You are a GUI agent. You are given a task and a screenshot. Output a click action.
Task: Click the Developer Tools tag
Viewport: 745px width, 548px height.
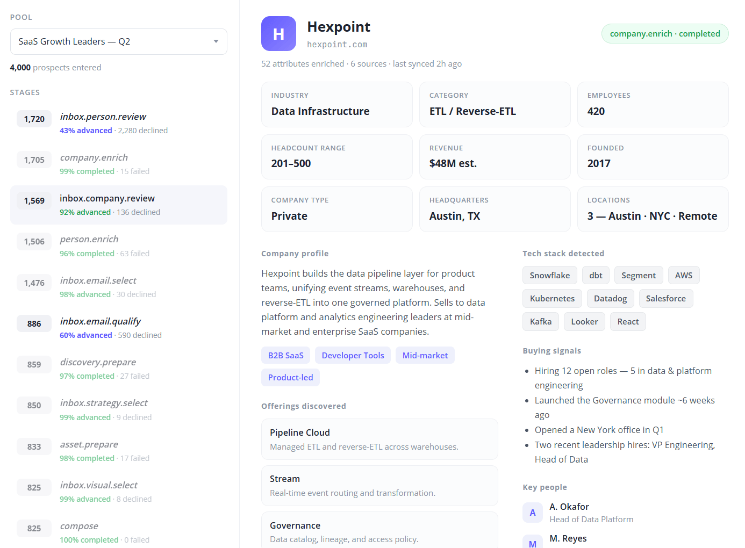click(353, 355)
